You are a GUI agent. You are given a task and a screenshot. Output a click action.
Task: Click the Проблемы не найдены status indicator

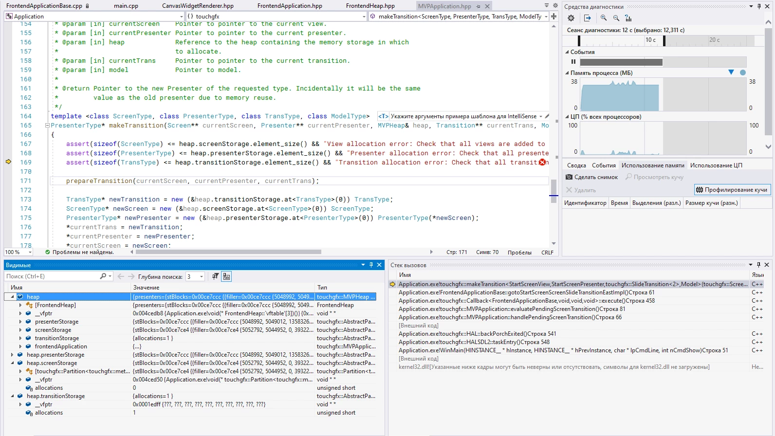79,252
